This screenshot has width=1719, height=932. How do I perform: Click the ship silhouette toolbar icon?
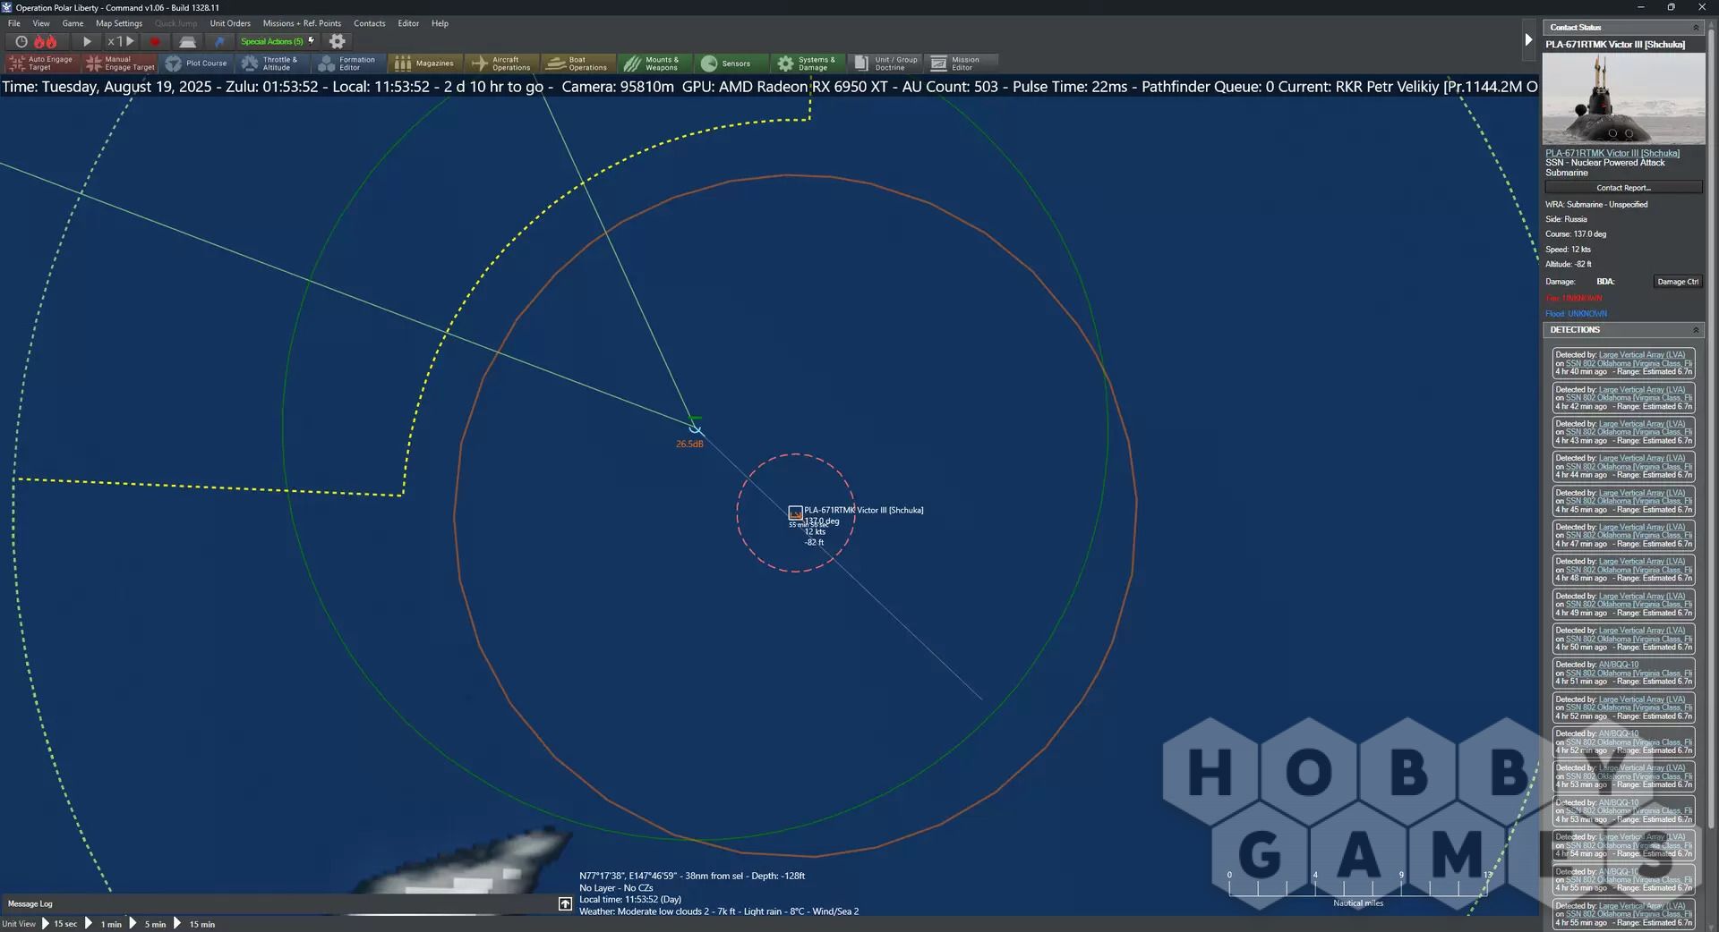pos(187,41)
